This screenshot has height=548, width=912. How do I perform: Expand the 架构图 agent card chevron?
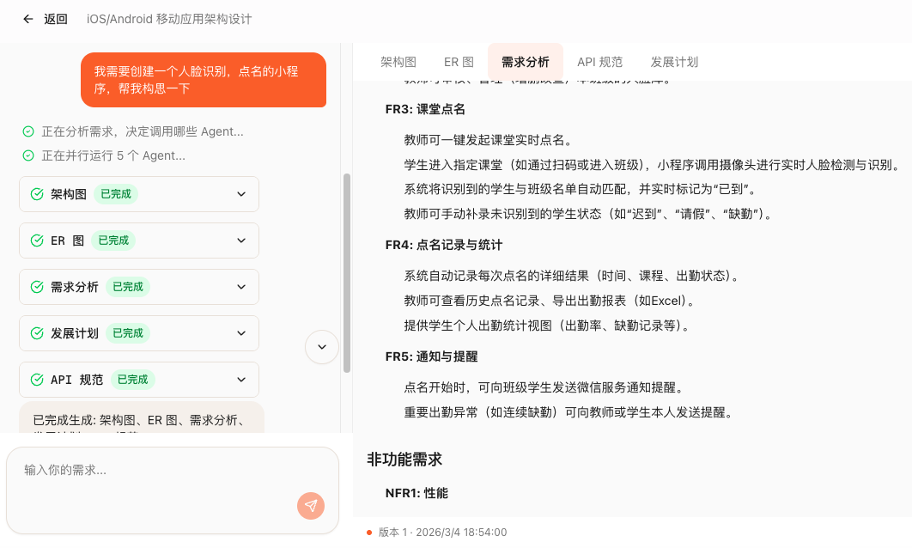[x=241, y=194]
